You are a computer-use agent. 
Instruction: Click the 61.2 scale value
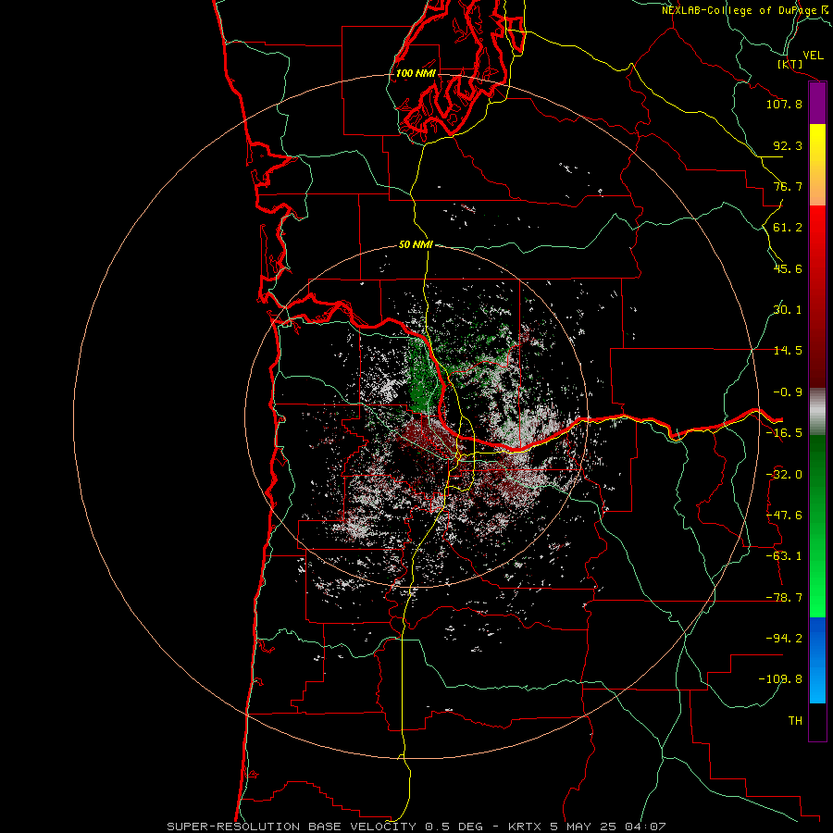[788, 228]
